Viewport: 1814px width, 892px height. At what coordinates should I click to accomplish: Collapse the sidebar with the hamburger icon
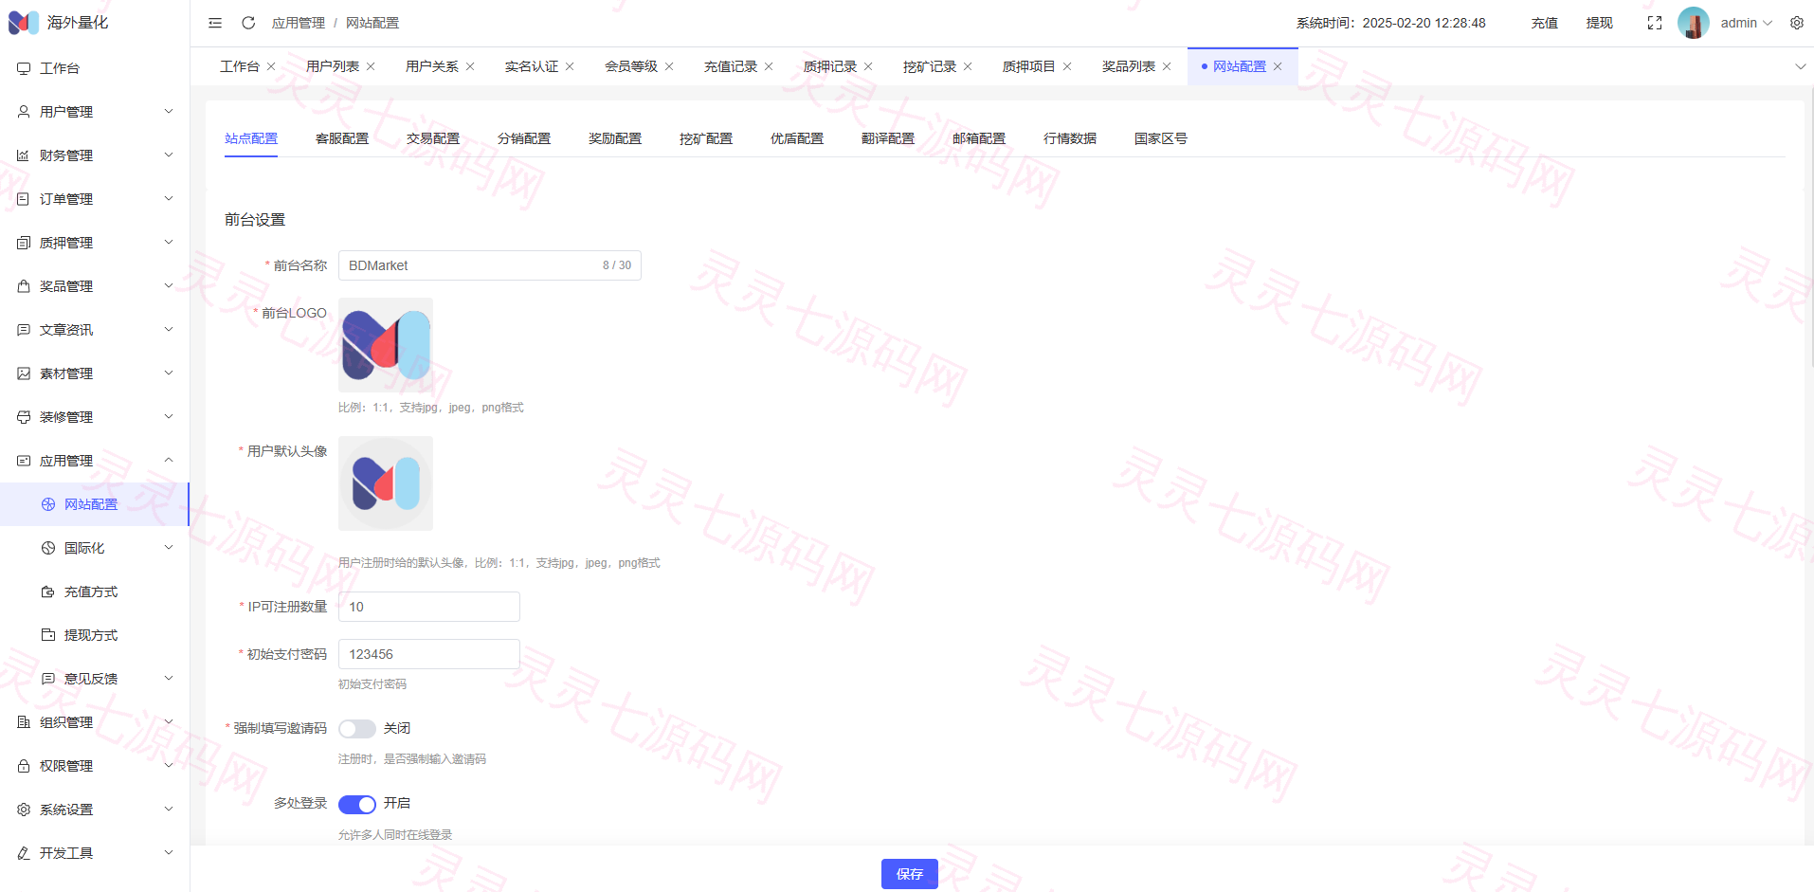pos(215,23)
